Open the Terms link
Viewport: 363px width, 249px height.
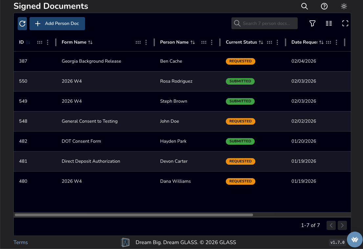(x=20, y=242)
